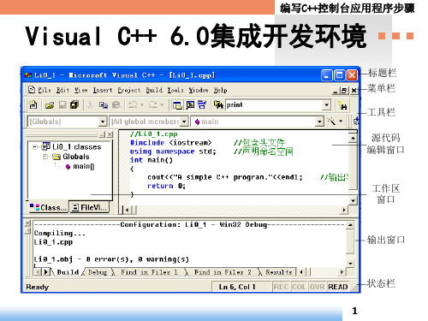Open the Project menu

pyautogui.click(x=129, y=90)
